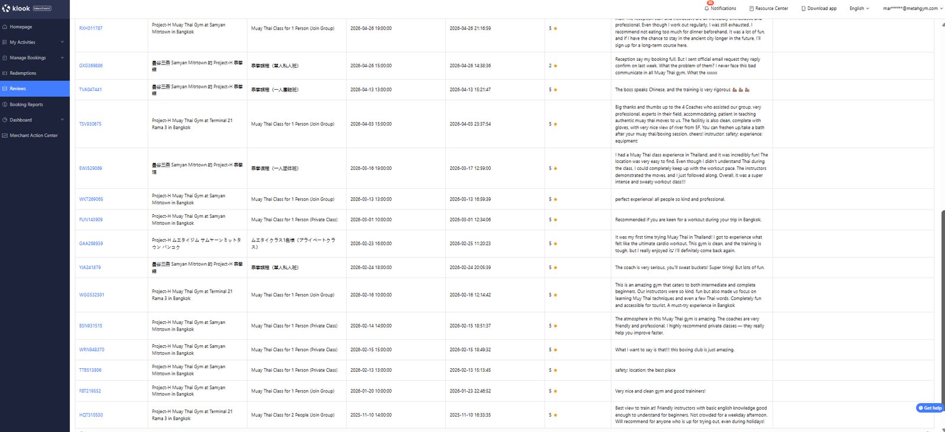
Task: Click the rating star in TSV930675 row
Action: 555,124
